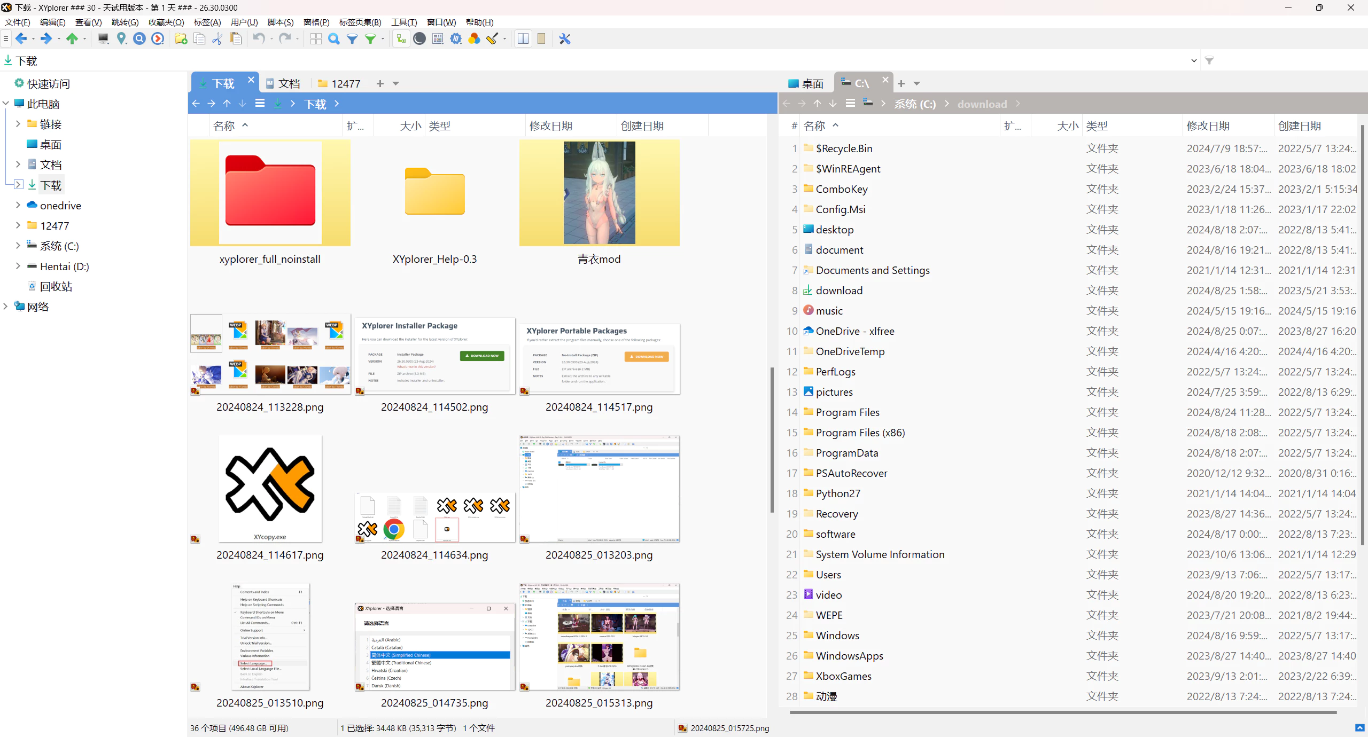
Task: Toggle dark mode moon icon
Action: pyautogui.click(x=419, y=38)
